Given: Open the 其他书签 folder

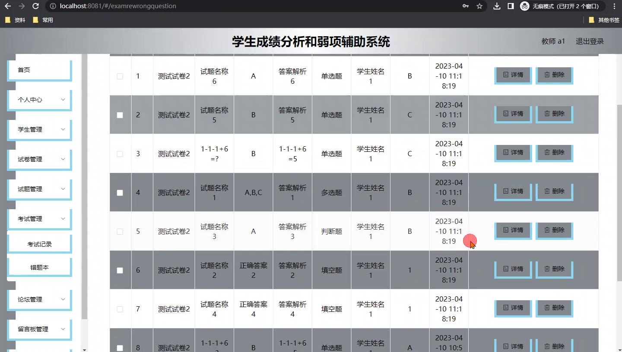Looking at the screenshot, I should 604,20.
